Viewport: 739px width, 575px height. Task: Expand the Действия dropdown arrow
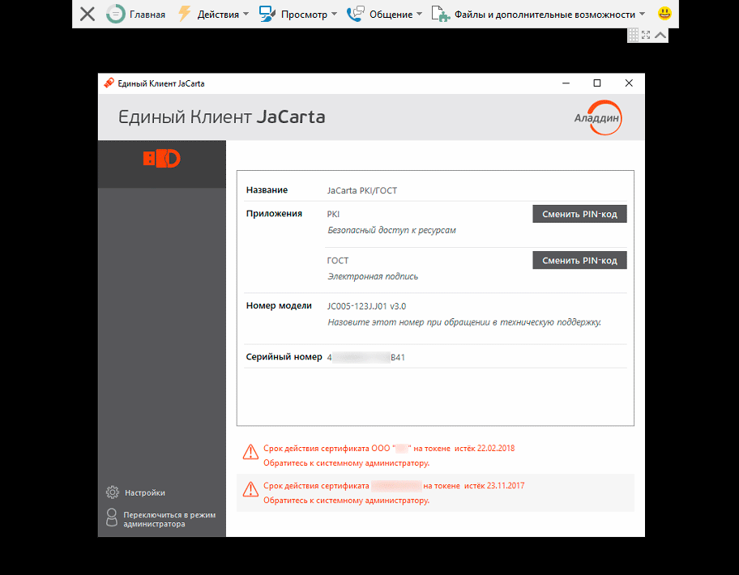tap(246, 14)
